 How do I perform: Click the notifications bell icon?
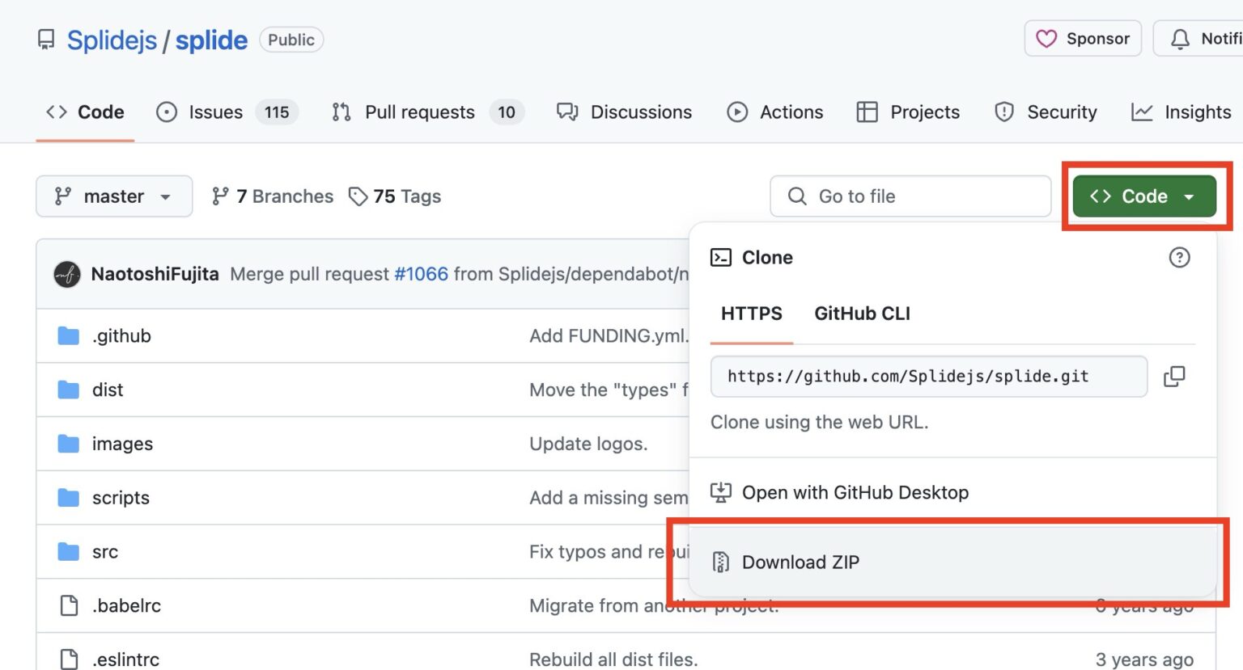pyautogui.click(x=1180, y=39)
